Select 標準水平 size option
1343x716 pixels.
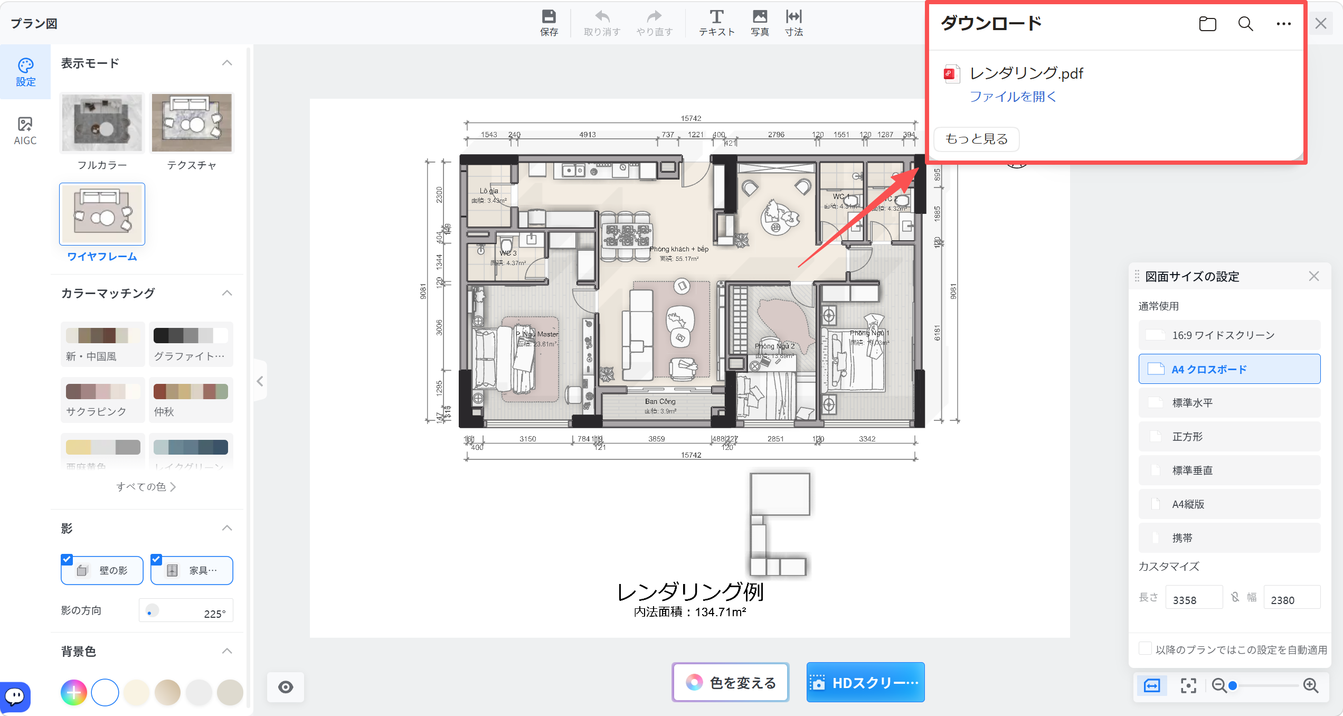pos(1229,403)
